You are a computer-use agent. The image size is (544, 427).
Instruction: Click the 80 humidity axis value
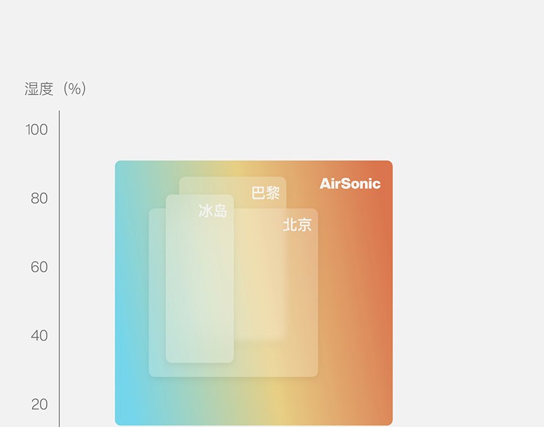(39, 198)
